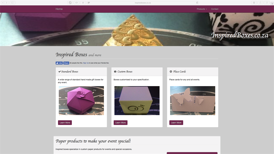This screenshot has height=154, width=274.
Task: Click the Facebook Share button
Action: 66,63
